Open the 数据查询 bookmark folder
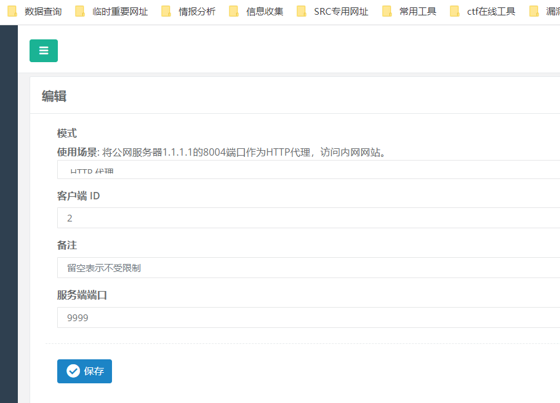Viewport: 560px width, 403px height. pyautogui.click(x=35, y=11)
